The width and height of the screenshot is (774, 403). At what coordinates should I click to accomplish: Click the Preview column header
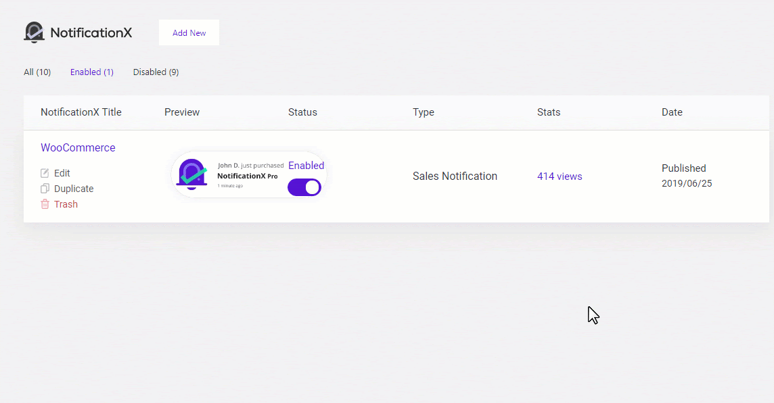(x=182, y=112)
